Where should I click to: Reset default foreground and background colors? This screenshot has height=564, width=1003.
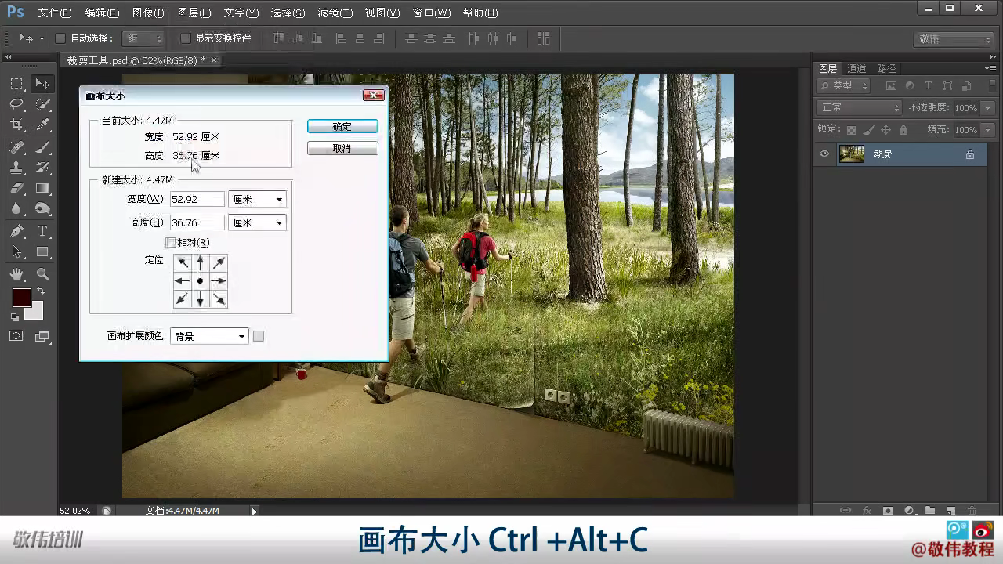point(14,317)
